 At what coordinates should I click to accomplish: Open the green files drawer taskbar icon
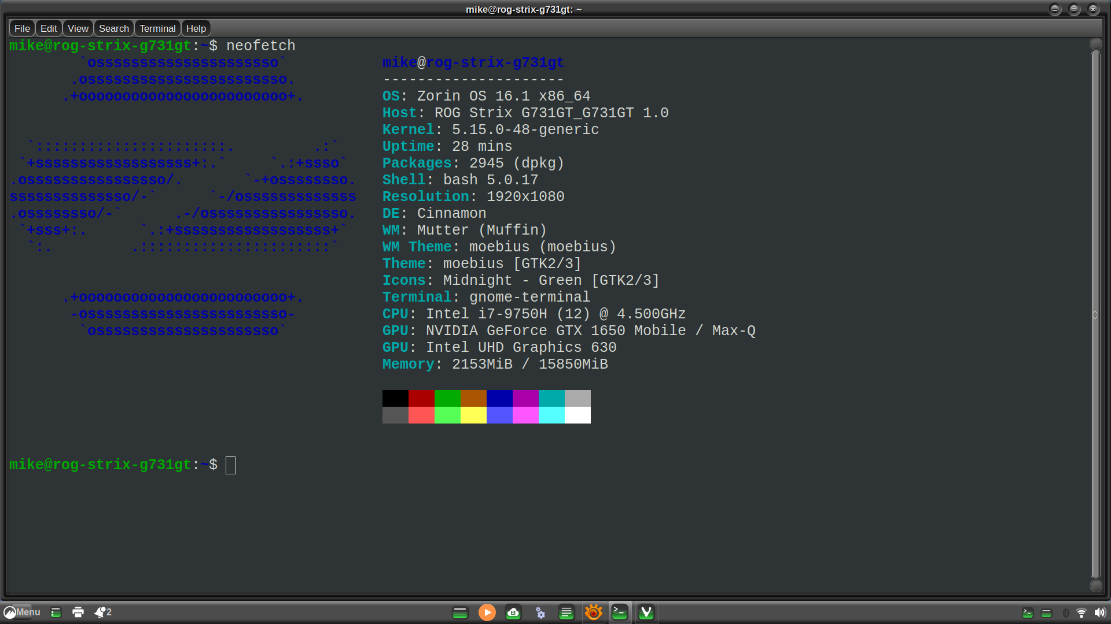click(x=460, y=612)
